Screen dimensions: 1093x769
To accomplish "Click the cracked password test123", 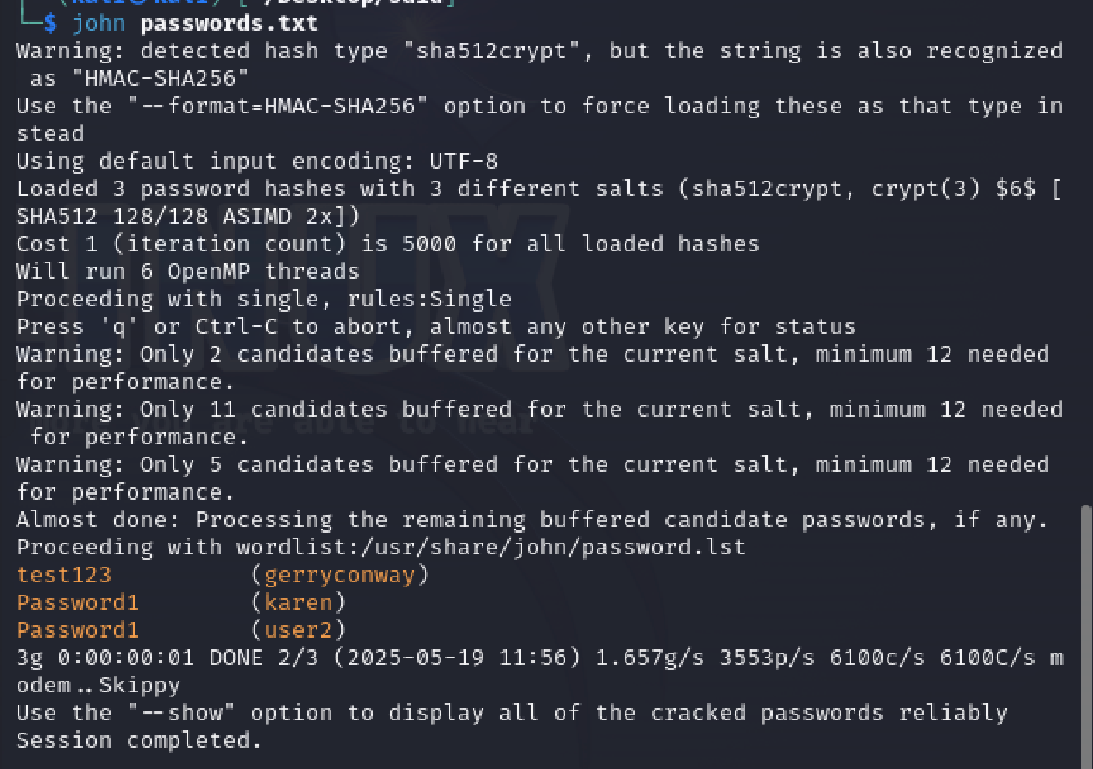I will pos(64,575).
